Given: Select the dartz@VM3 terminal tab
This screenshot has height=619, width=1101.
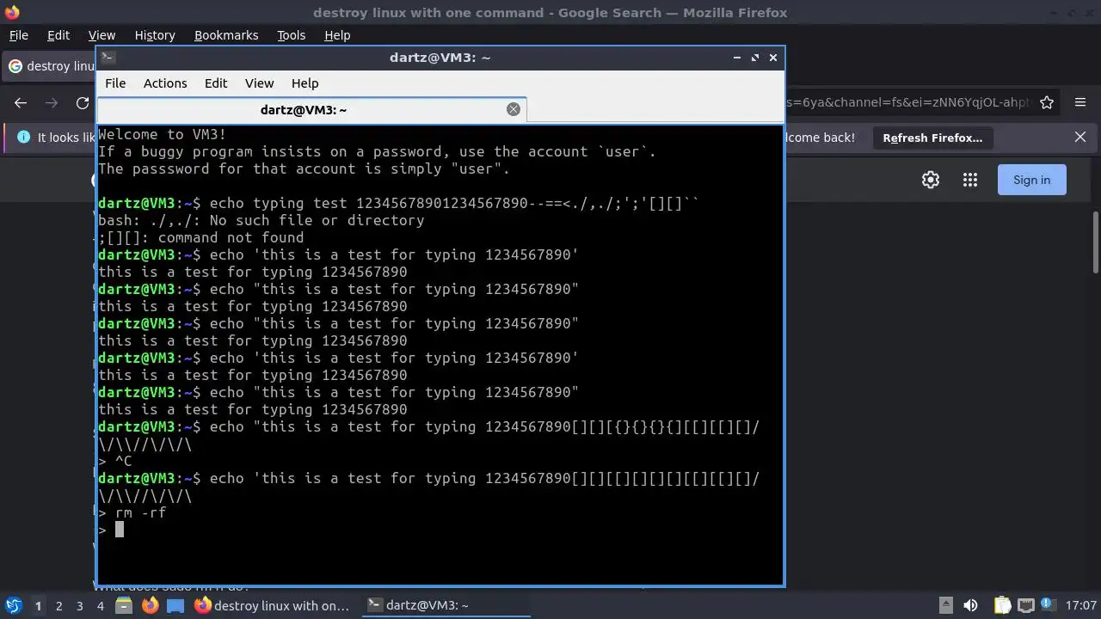Looking at the screenshot, I should click(311, 109).
